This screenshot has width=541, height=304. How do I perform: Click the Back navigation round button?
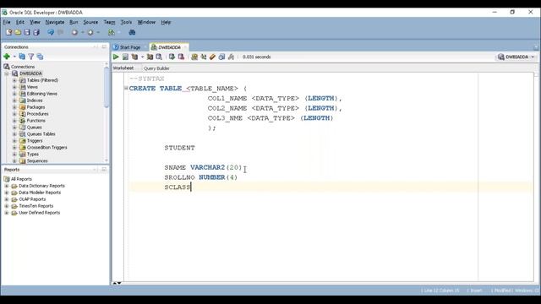click(x=74, y=32)
